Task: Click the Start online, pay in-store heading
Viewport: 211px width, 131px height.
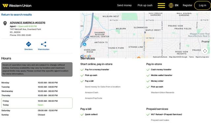Action: (x=96, y=64)
